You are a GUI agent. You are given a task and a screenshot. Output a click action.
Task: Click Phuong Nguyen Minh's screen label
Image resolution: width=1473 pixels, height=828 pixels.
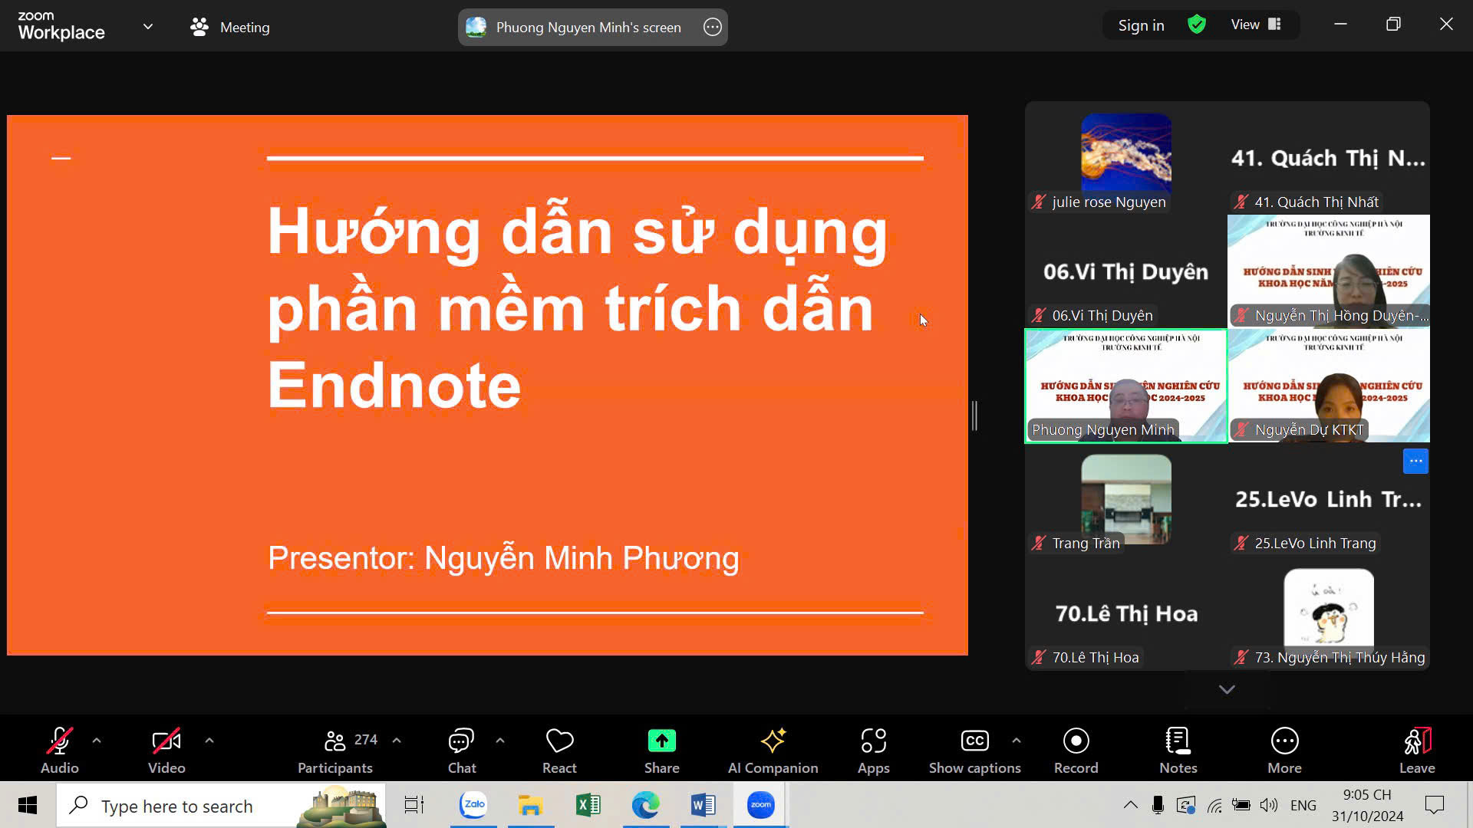588,27
